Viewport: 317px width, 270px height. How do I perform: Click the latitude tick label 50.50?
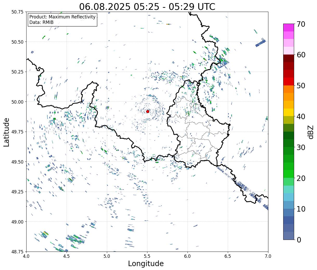coord(17,42)
